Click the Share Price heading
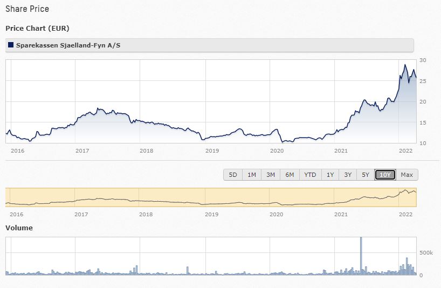The height and width of the screenshot is (288, 441). click(27, 9)
